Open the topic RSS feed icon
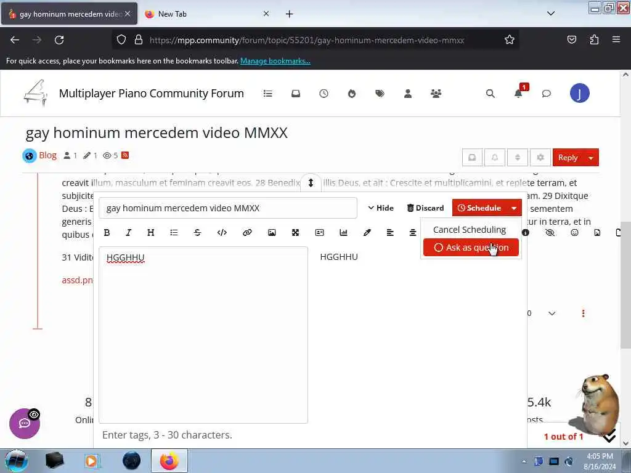This screenshot has width=631, height=473. pyautogui.click(x=124, y=155)
